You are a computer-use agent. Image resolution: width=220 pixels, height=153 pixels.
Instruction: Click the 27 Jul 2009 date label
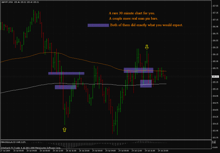[x=5, y=151]
